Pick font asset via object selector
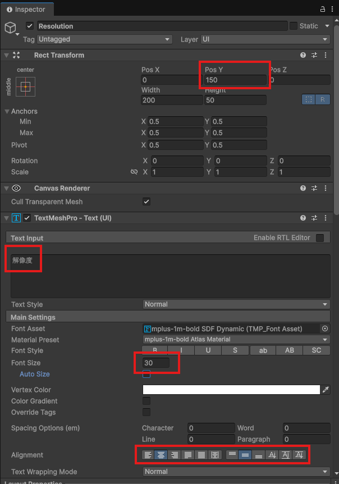Screen dimensions: 339x484 coord(324,329)
